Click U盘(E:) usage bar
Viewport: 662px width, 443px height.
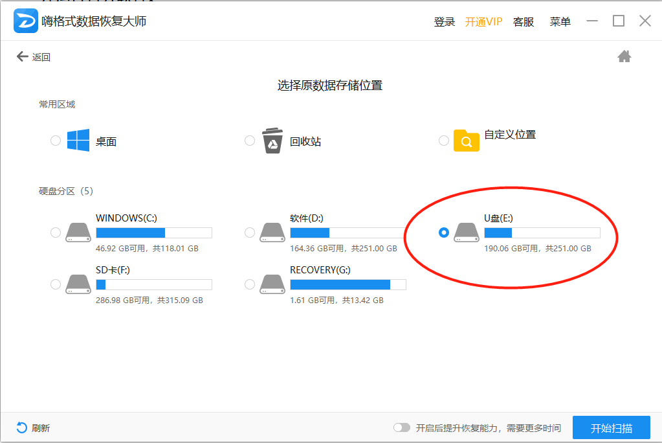click(x=542, y=233)
